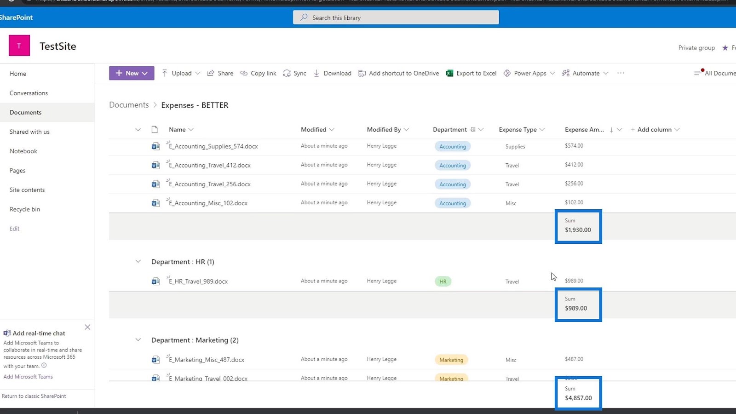
Task: Click the Documents breadcrumb link
Action: coord(129,105)
